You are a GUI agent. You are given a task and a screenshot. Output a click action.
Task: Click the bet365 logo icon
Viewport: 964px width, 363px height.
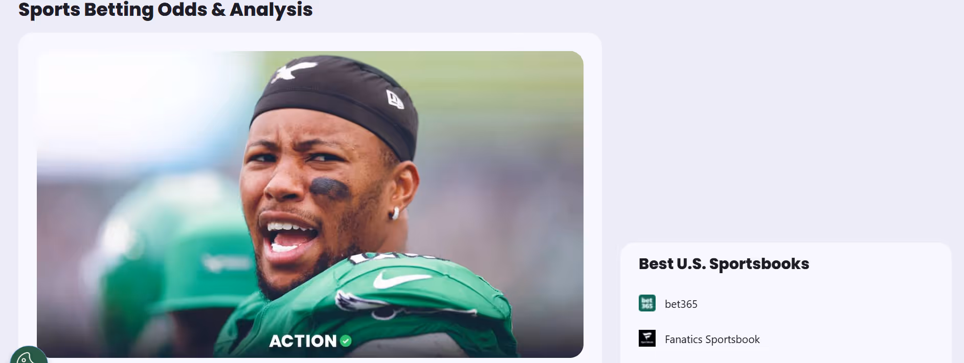coord(647,303)
